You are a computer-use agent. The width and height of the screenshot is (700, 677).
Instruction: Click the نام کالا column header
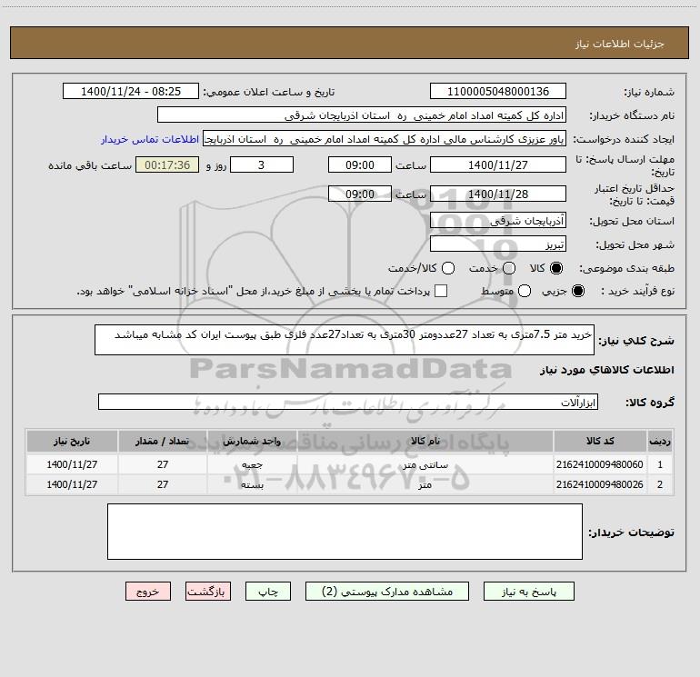[x=425, y=441]
